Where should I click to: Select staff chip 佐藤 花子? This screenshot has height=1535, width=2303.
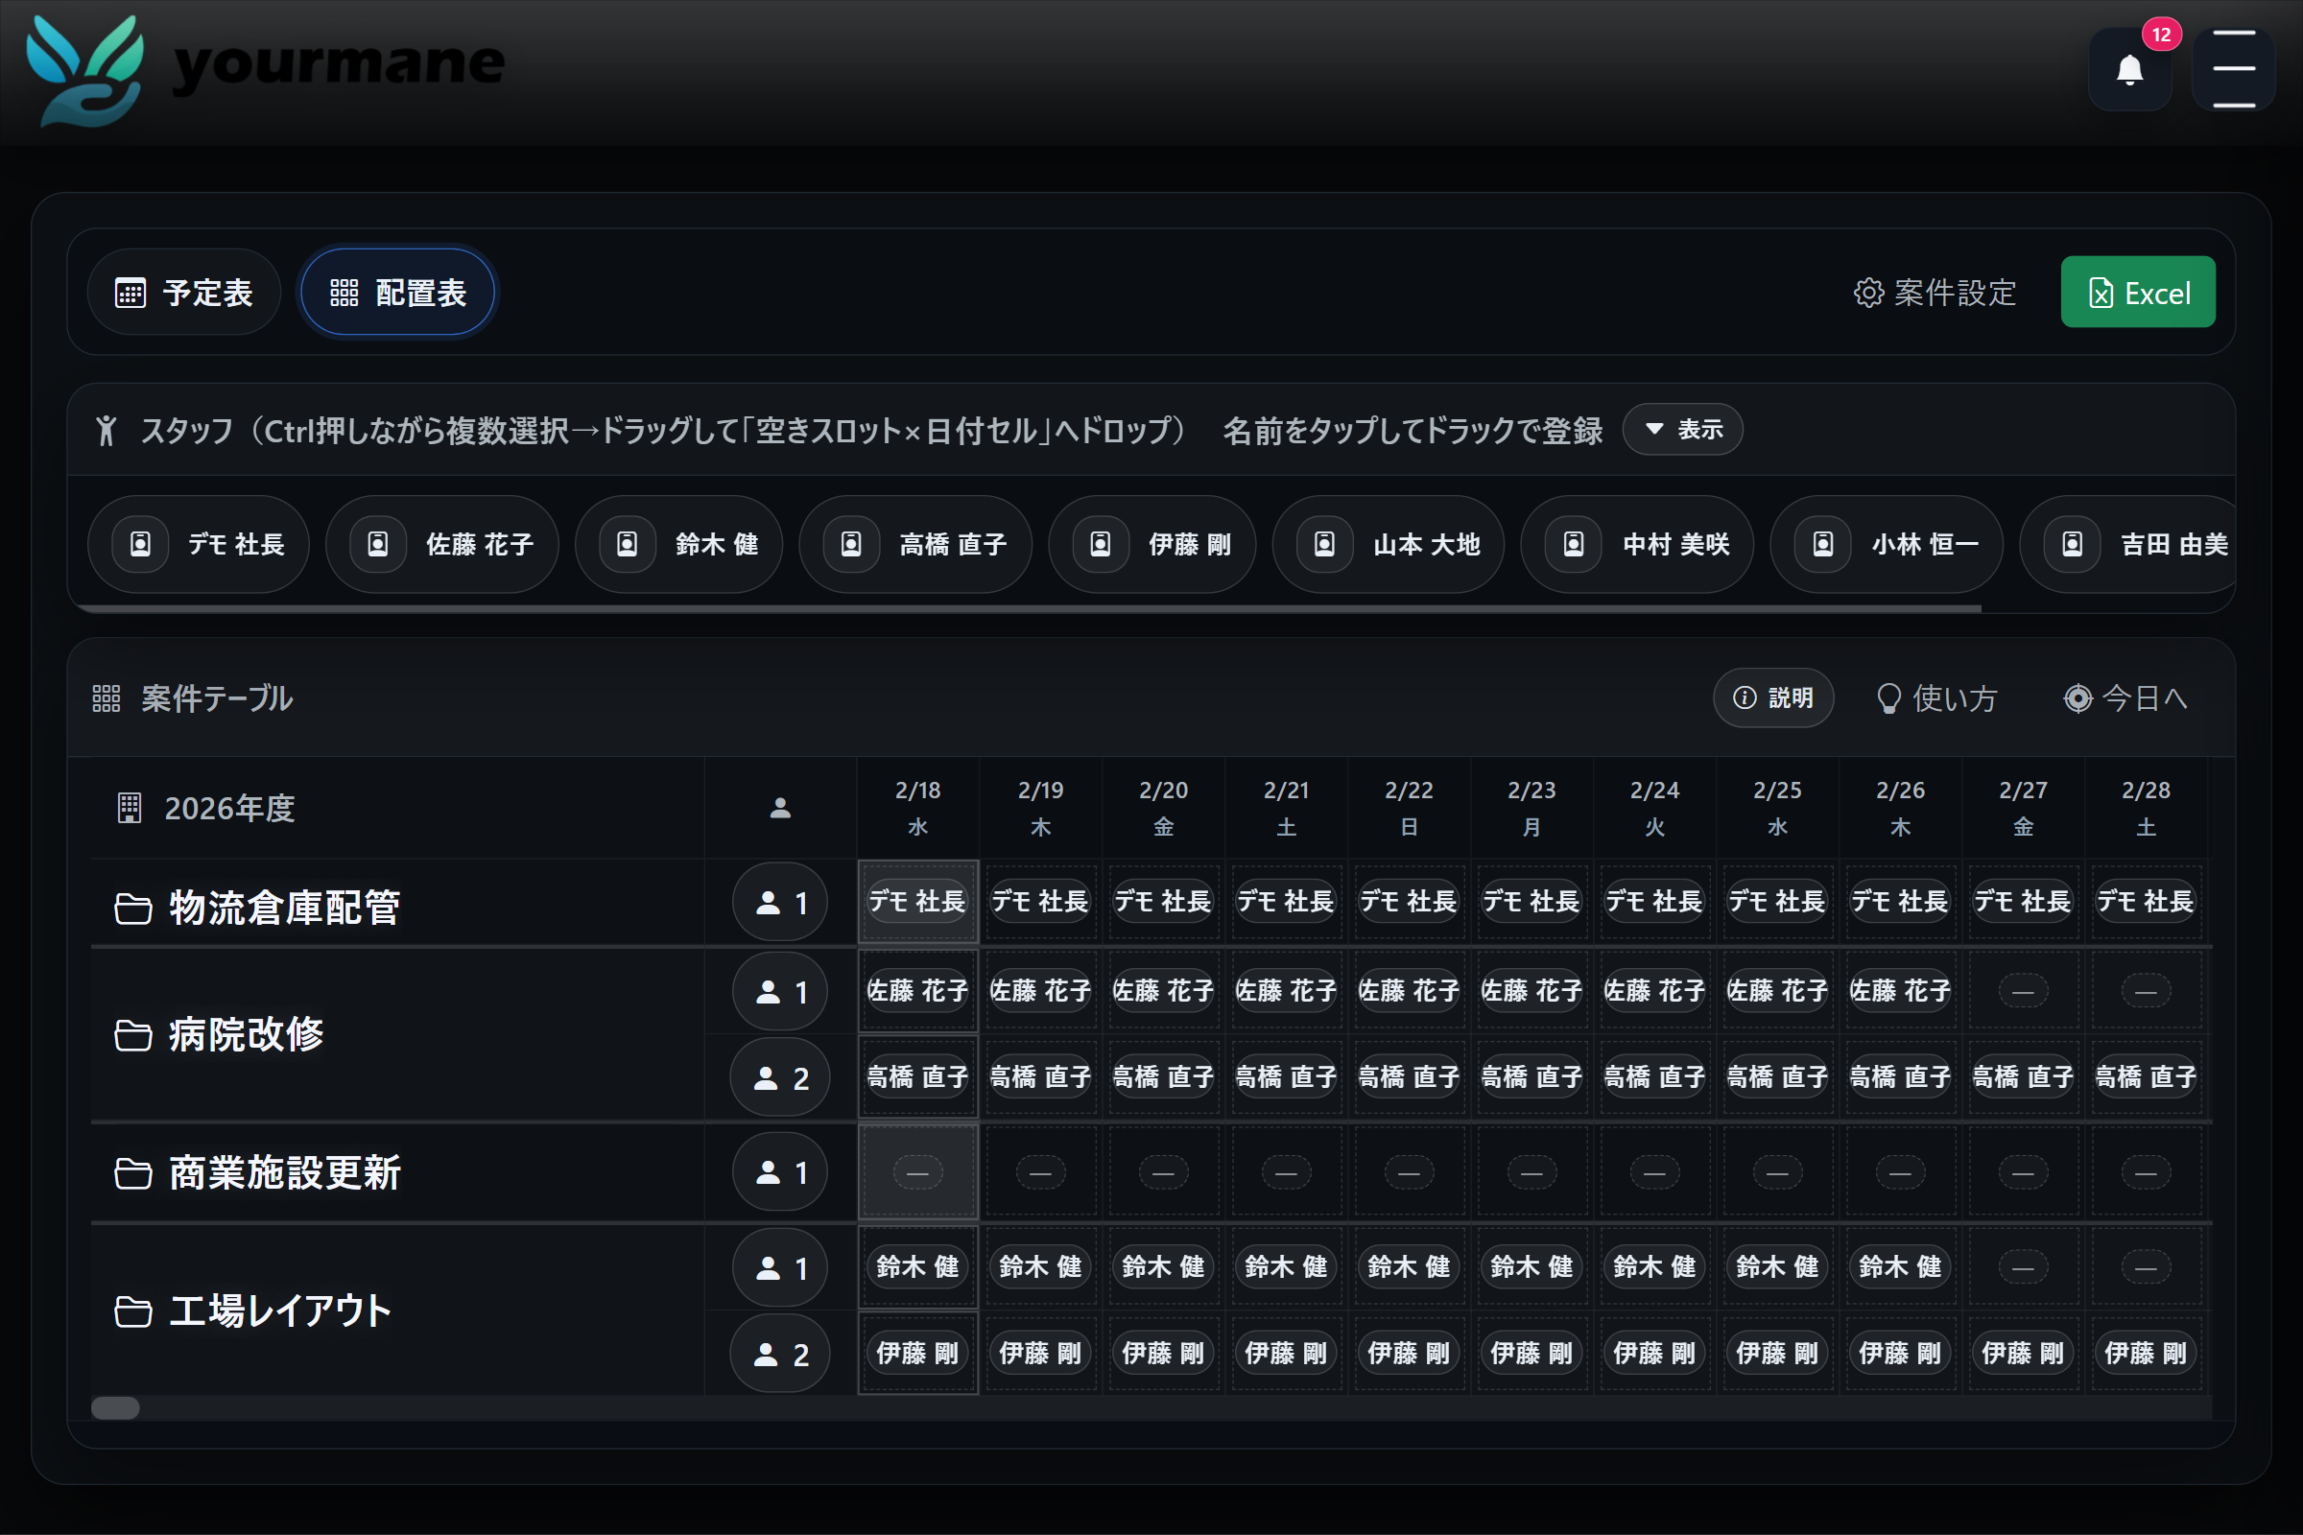pyautogui.click(x=442, y=544)
